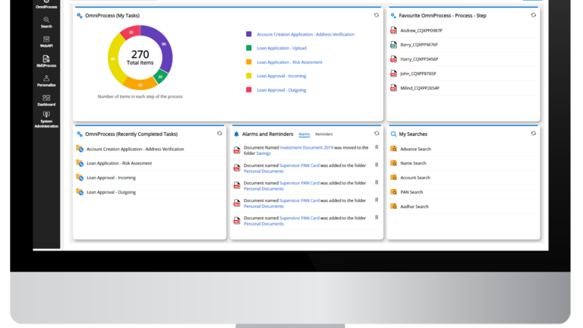This screenshot has height=328, width=583.
Task: Open RMSProcess from the sidebar
Action: click(x=47, y=61)
